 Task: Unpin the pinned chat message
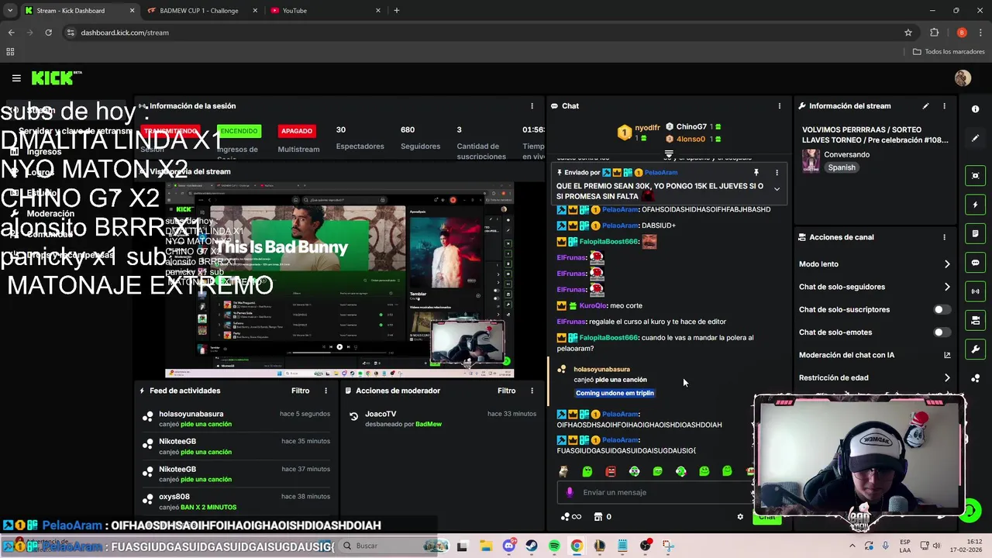(756, 173)
